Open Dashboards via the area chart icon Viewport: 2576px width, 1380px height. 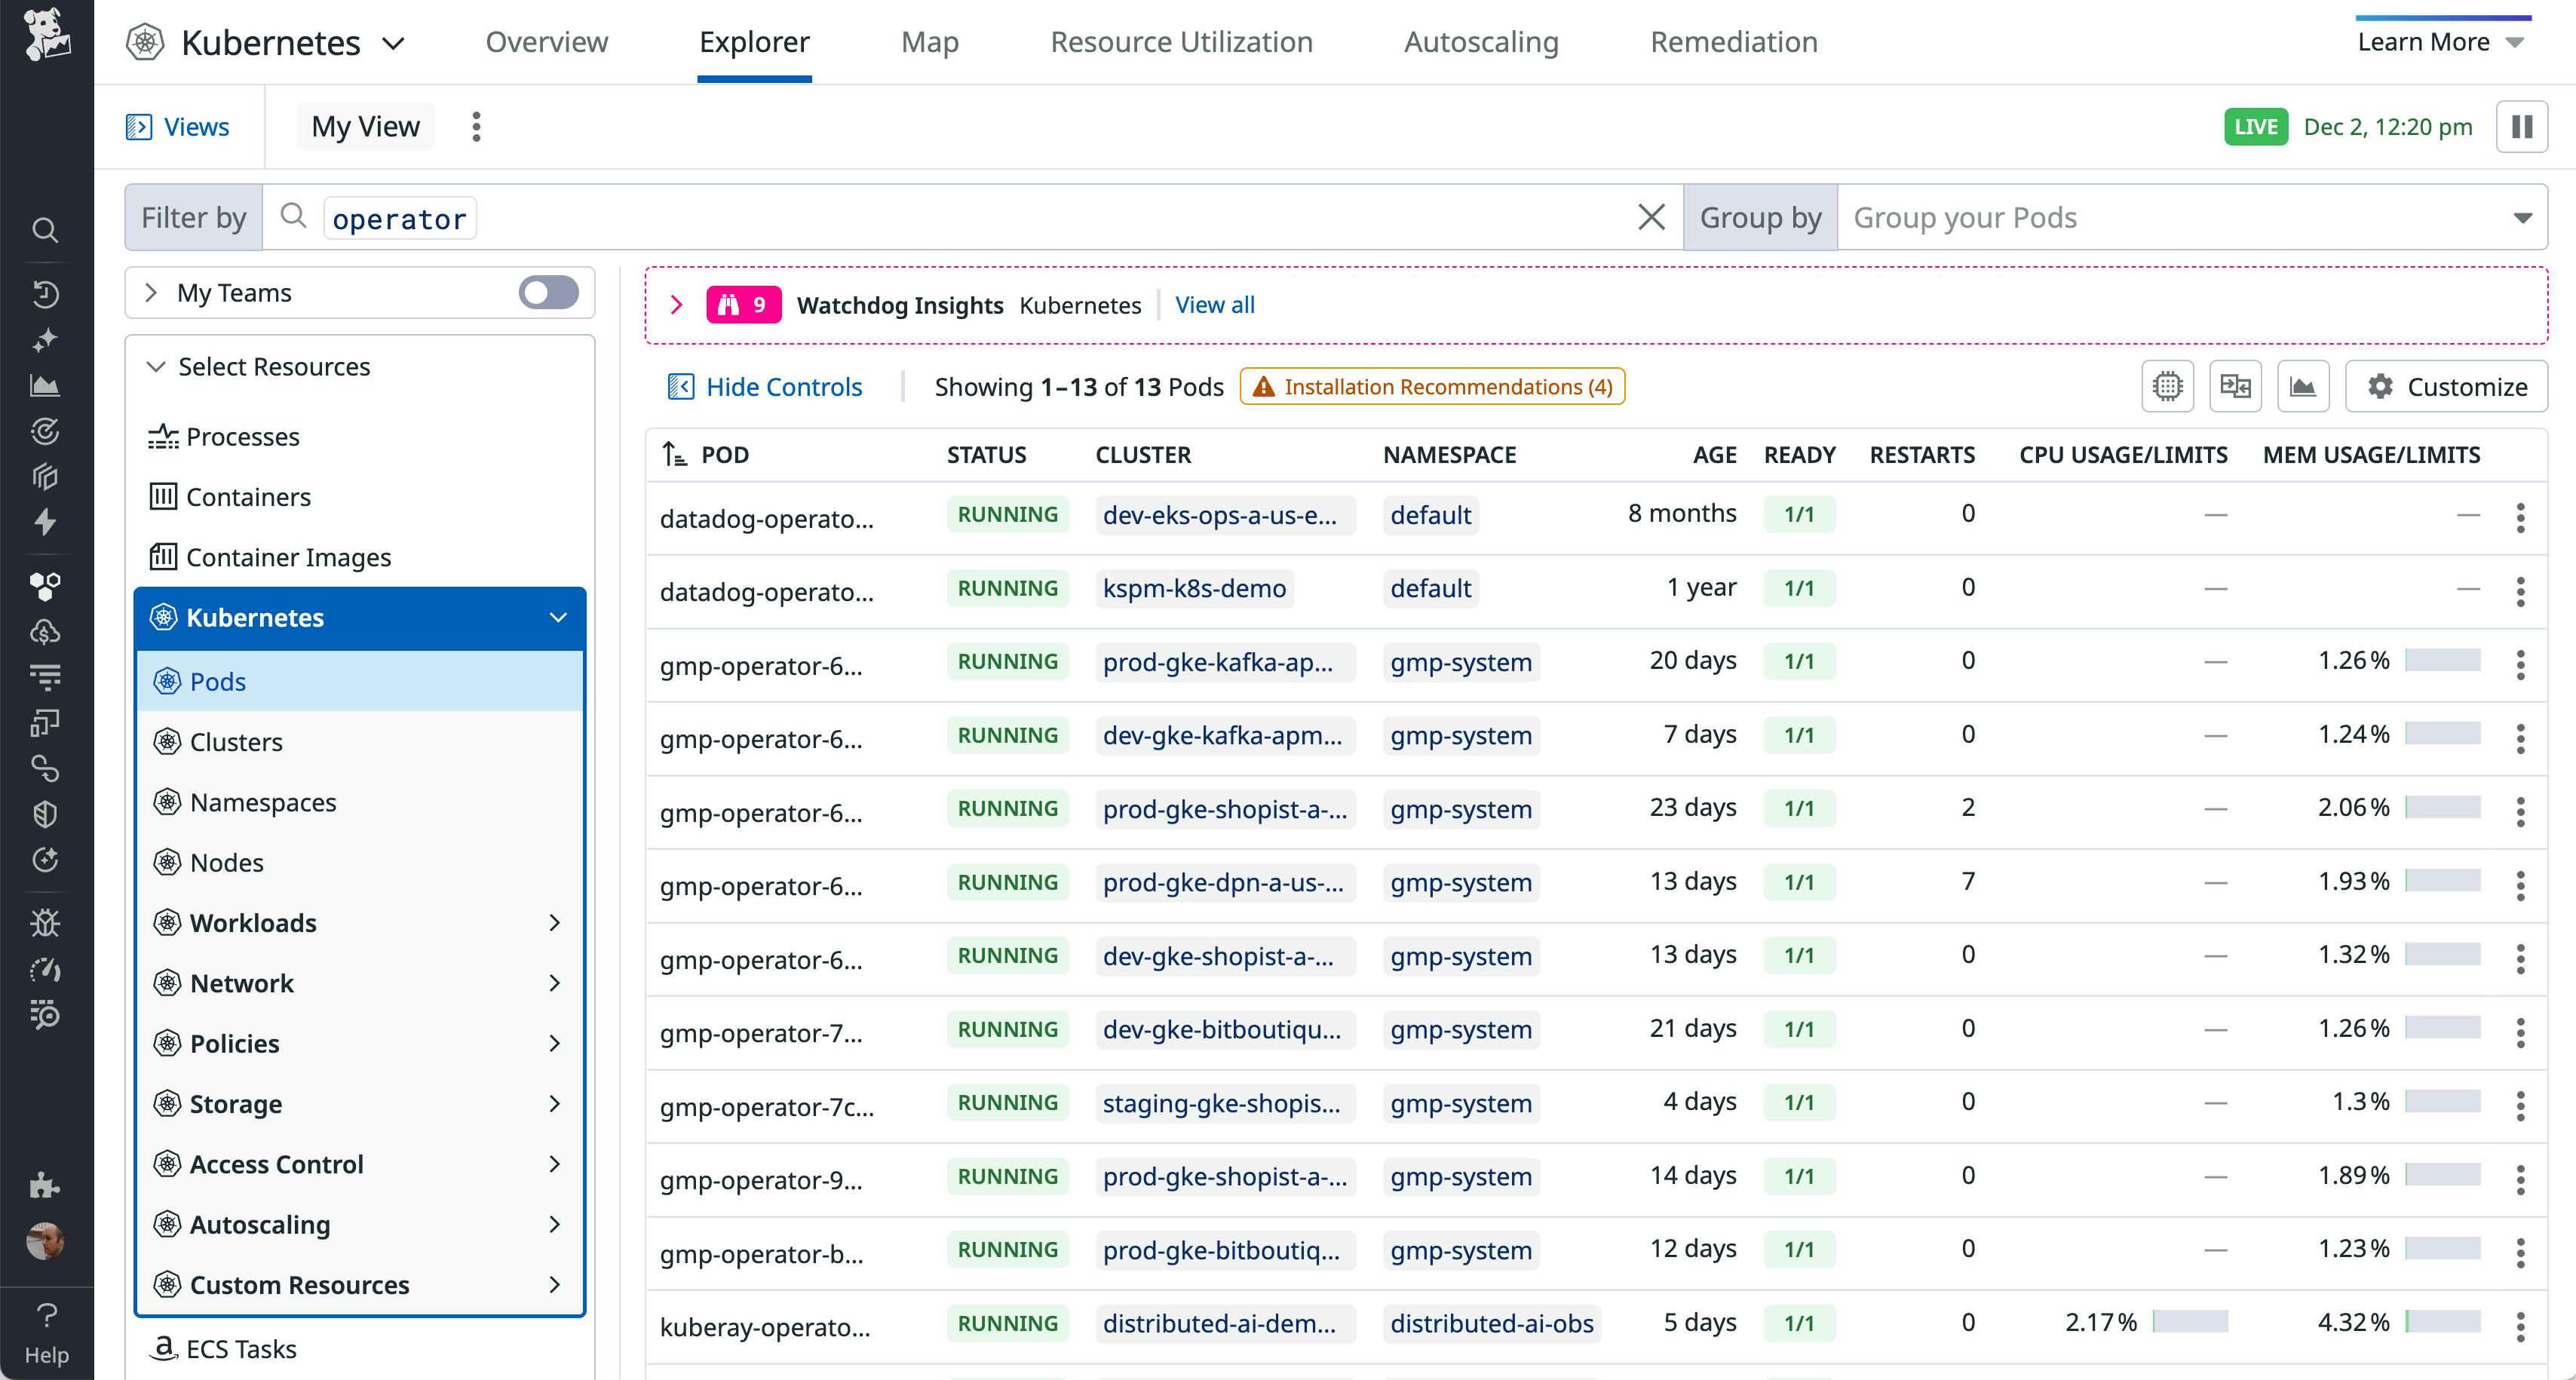(46, 385)
